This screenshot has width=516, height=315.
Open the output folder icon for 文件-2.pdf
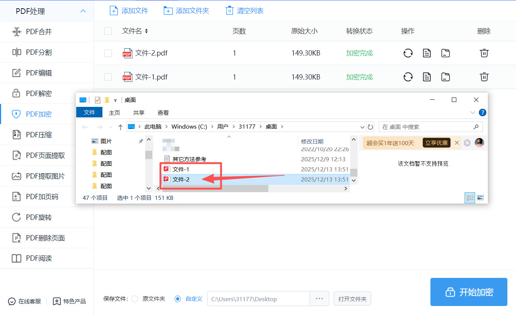pos(445,53)
